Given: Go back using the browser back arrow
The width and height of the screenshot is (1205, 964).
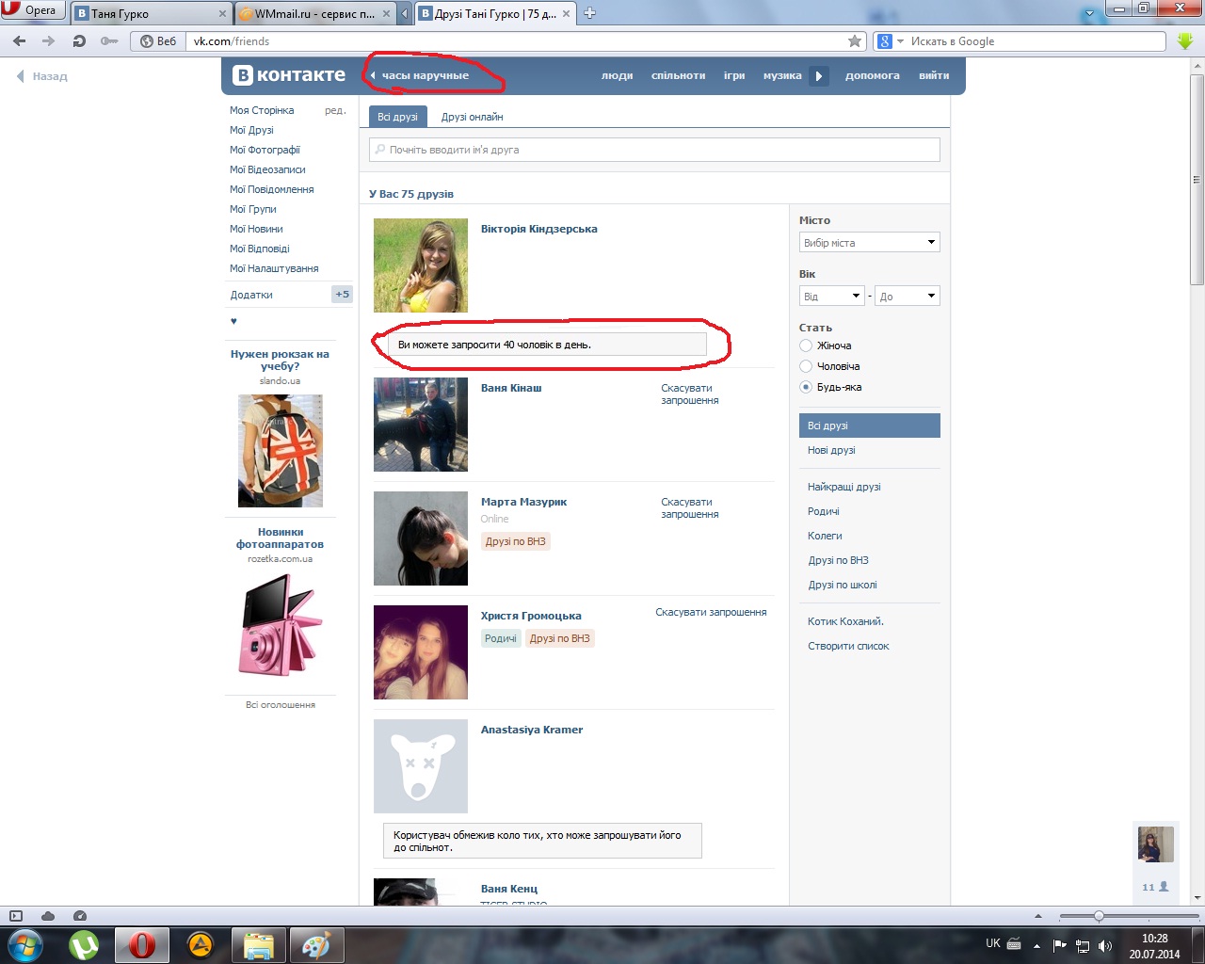Looking at the screenshot, I should pos(20,41).
